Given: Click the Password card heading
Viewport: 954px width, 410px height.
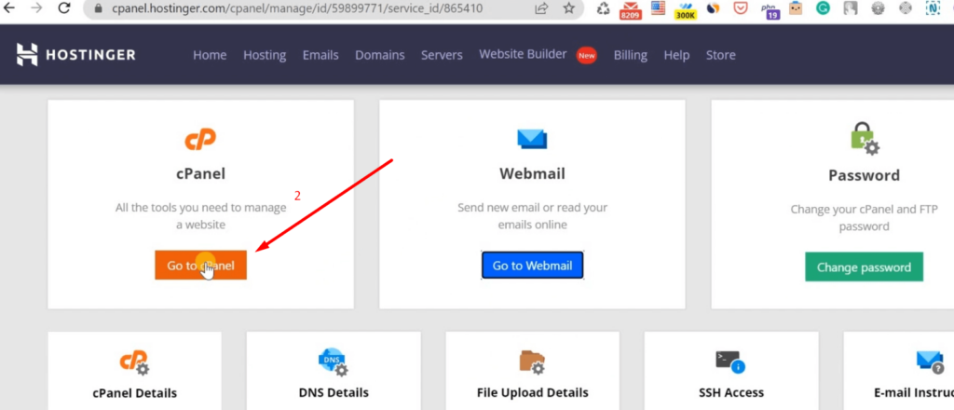Looking at the screenshot, I should coord(864,176).
